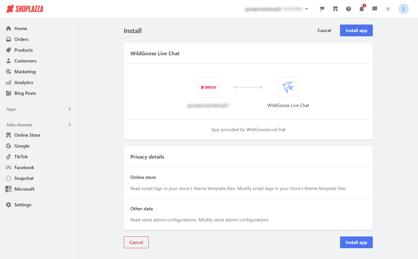Open the user avatar "S" menu
This screenshot has width=418, height=259.
tap(403, 9)
